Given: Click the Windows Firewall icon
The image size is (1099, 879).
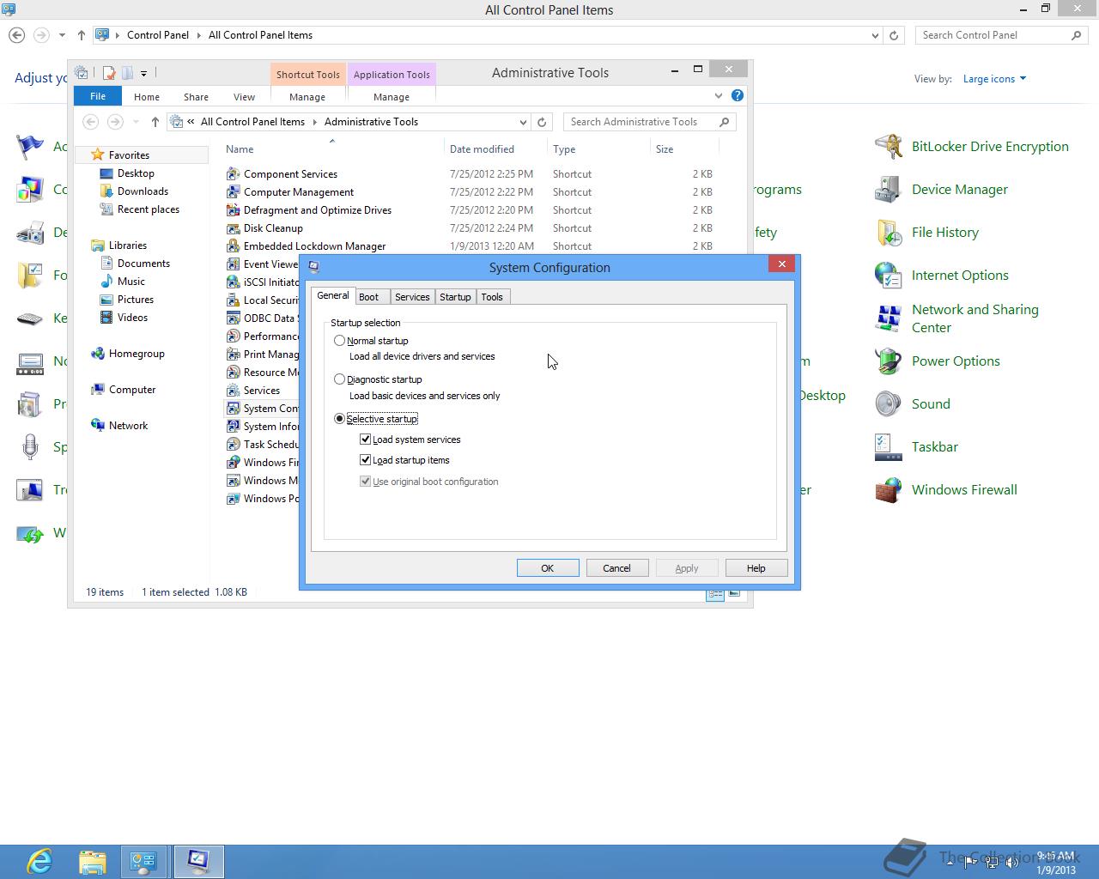Looking at the screenshot, I should [888, 490].
